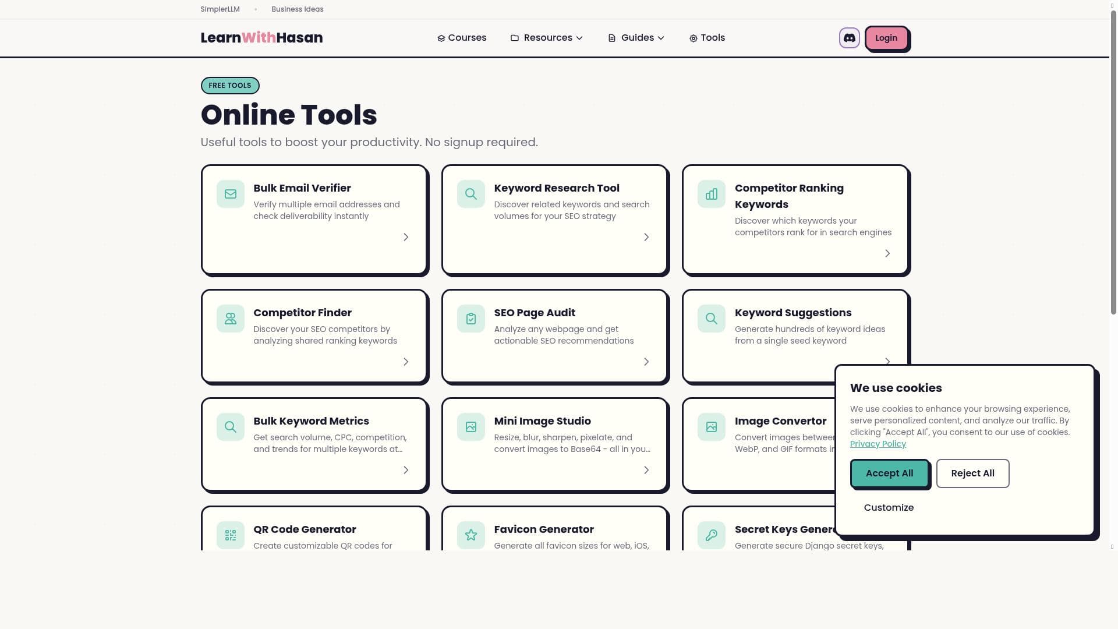Click the Resources folder icon

tap(515, 38)
